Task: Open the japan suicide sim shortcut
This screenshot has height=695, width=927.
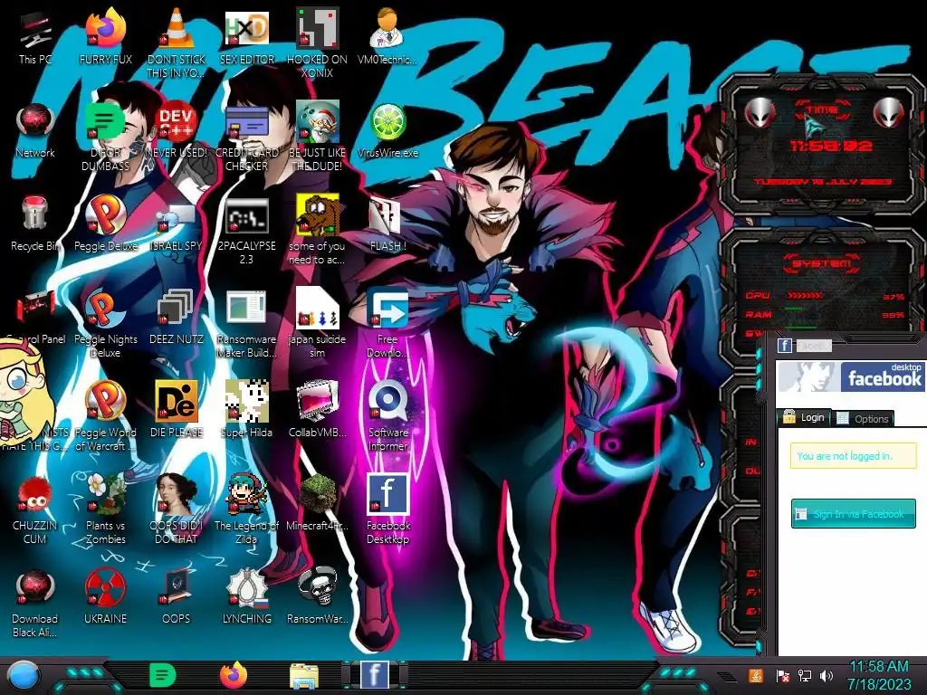Action: [318, 324]
